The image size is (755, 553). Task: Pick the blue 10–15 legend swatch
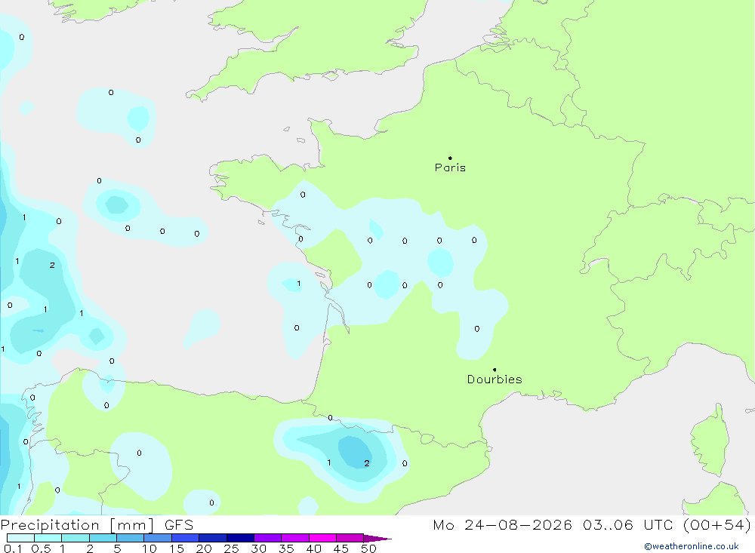click(158, 538)
